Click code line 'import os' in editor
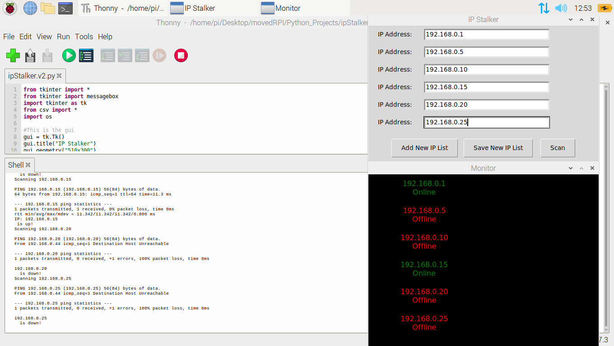 pyautogui.click(x=38, y=117)
